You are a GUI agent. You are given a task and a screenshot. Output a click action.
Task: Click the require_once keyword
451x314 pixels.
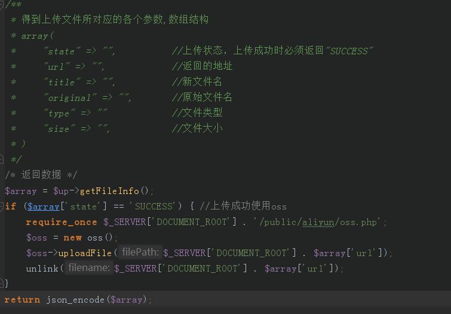click(x=62, y=222)
